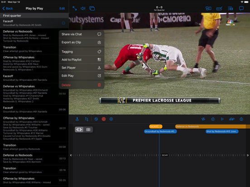Select Defense vs Redwoods 00:13 play
Screen dimensions: 250x187
click(x=34, y=159)
